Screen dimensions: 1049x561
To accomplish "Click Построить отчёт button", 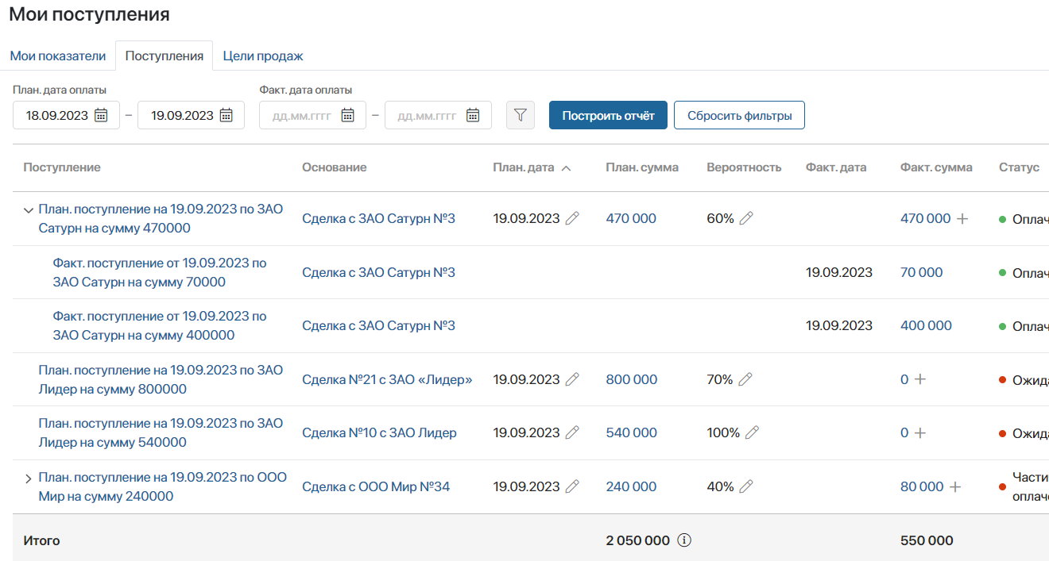I will 608,115.
